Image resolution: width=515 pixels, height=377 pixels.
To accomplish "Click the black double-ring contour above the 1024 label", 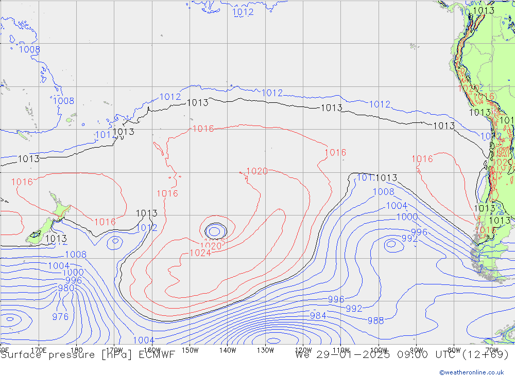I will (215, 231).
